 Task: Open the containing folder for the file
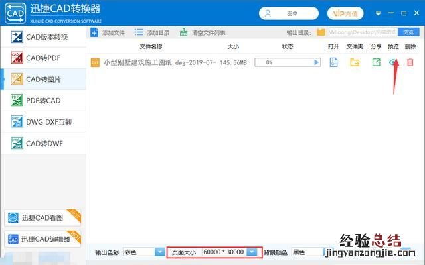click(355, 62)
